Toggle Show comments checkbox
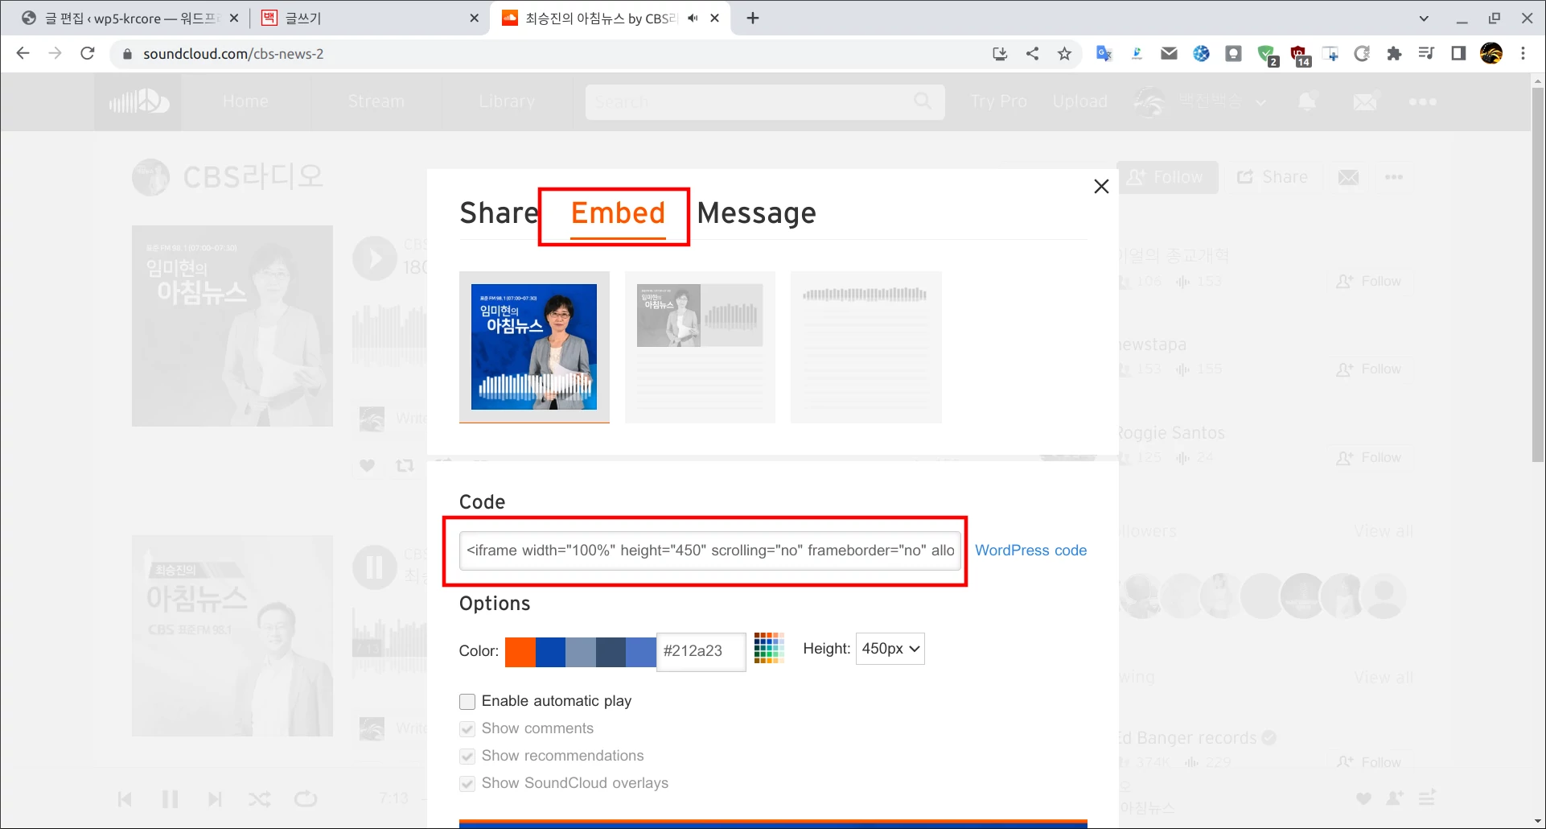1546x829 pixels. point(467,729)
